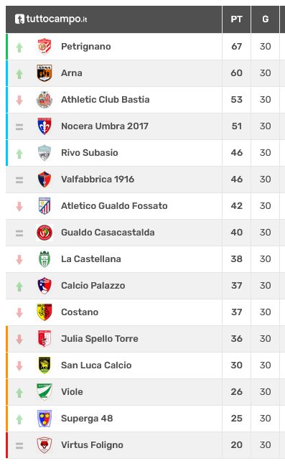Click the Viole green team crest

pyautogui.click(x=45, y=392)
